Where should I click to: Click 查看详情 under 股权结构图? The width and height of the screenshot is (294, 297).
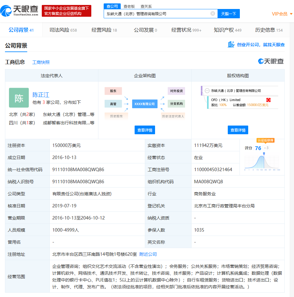[238, 130]
